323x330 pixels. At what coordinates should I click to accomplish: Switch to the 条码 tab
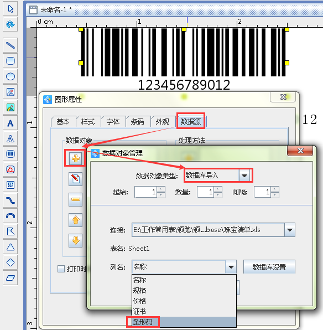point(138,121)
